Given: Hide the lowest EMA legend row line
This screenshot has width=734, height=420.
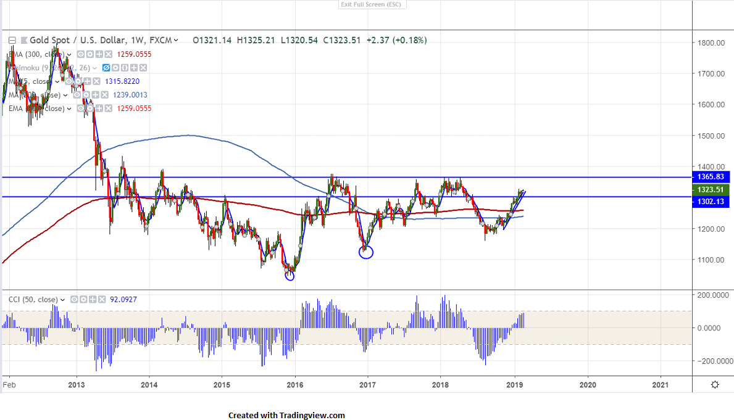Looking at the screenshot, I should (x=80, y=109).
